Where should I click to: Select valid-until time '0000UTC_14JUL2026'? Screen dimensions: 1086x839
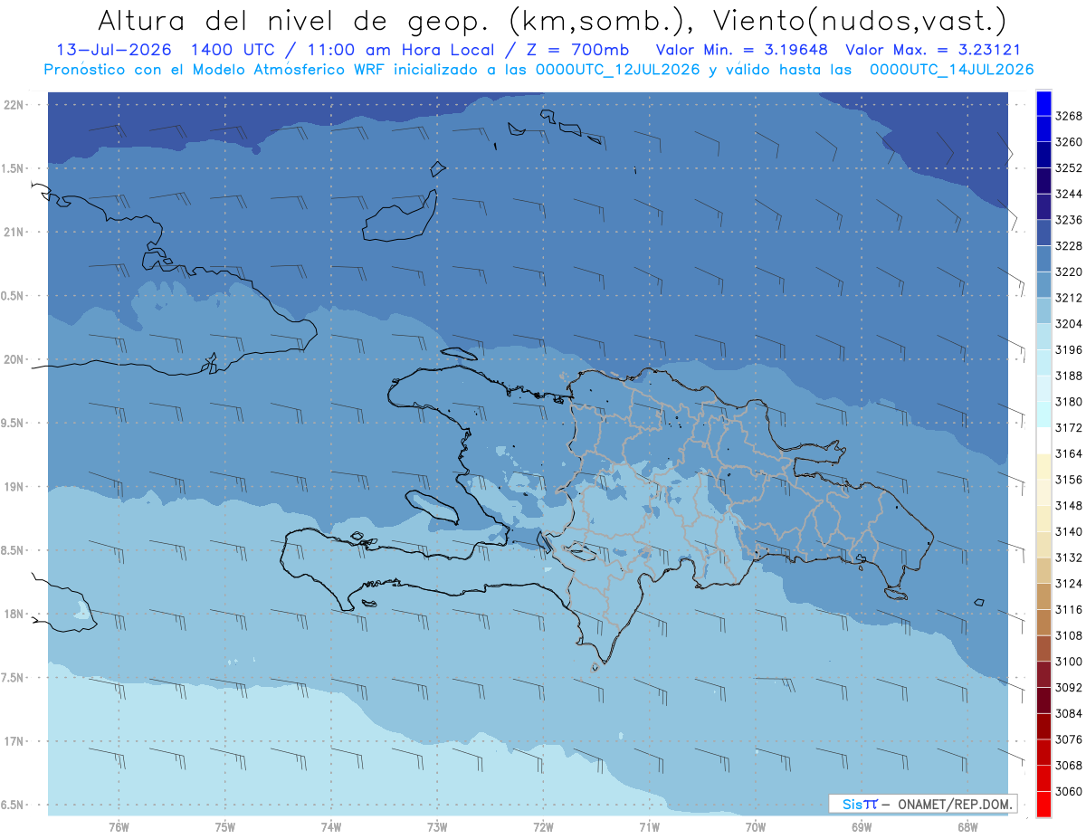(x=951, y=69)
